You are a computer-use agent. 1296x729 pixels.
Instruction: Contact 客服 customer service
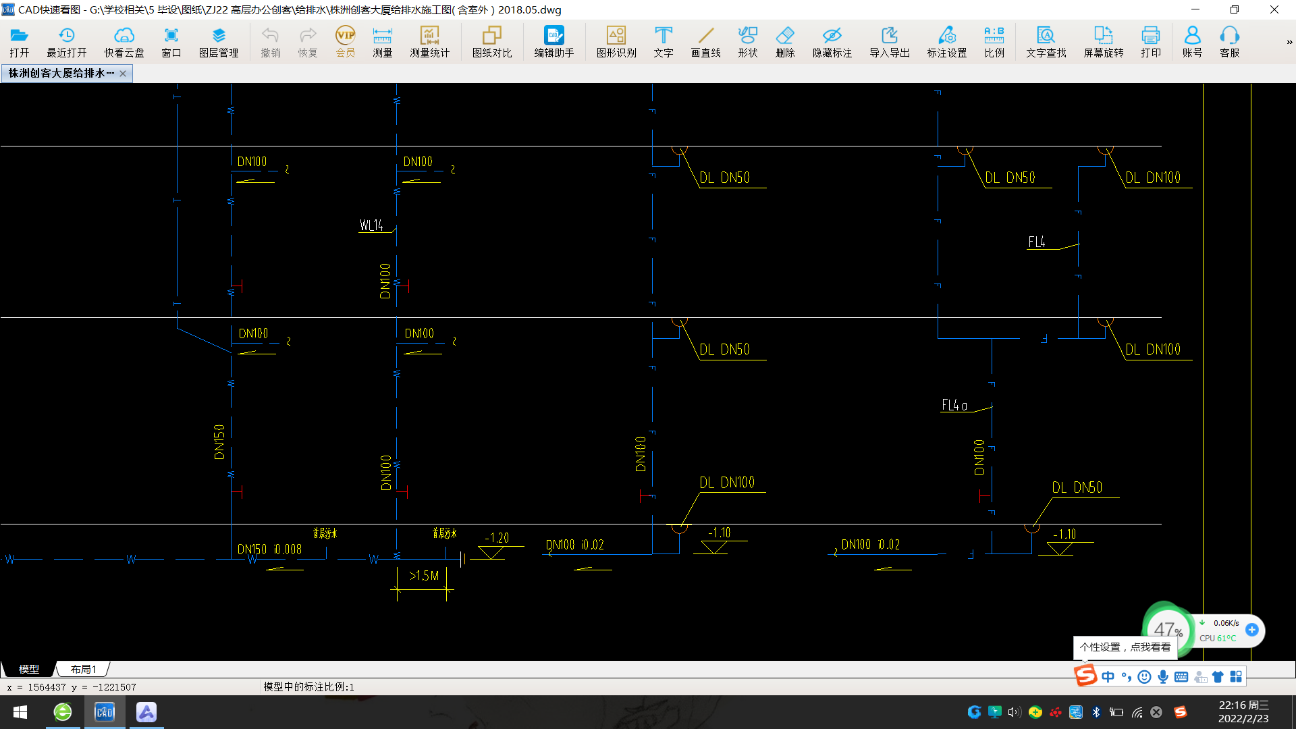pyautogui.click(x=1229, y=42)
